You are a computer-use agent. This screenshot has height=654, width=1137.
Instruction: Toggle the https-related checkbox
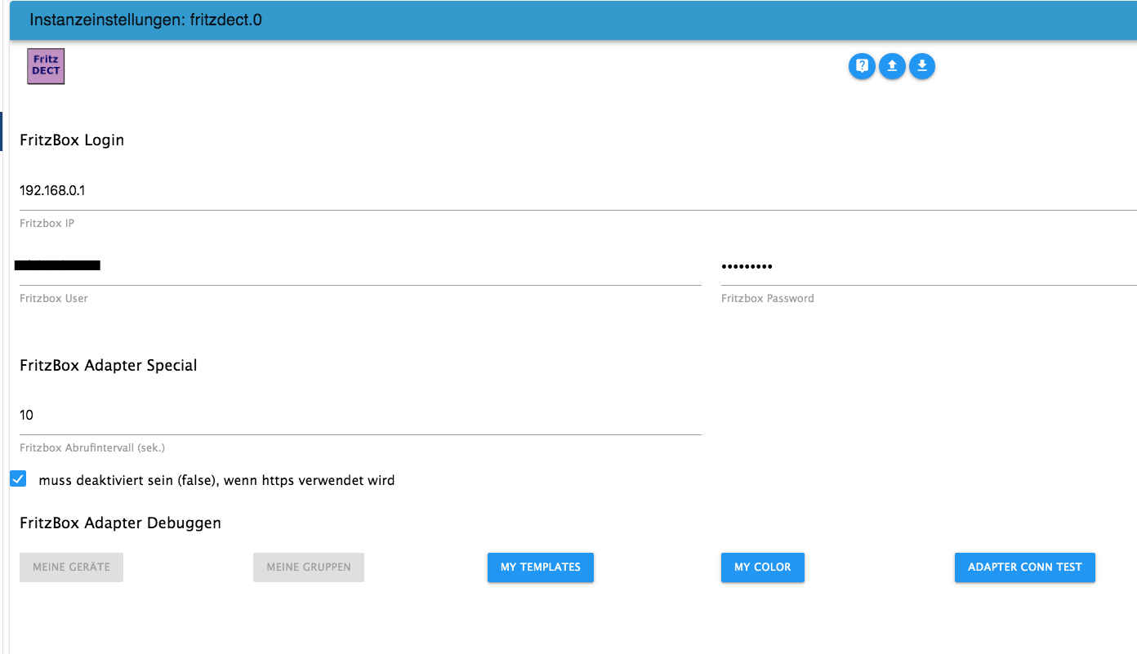coord(18,479)
